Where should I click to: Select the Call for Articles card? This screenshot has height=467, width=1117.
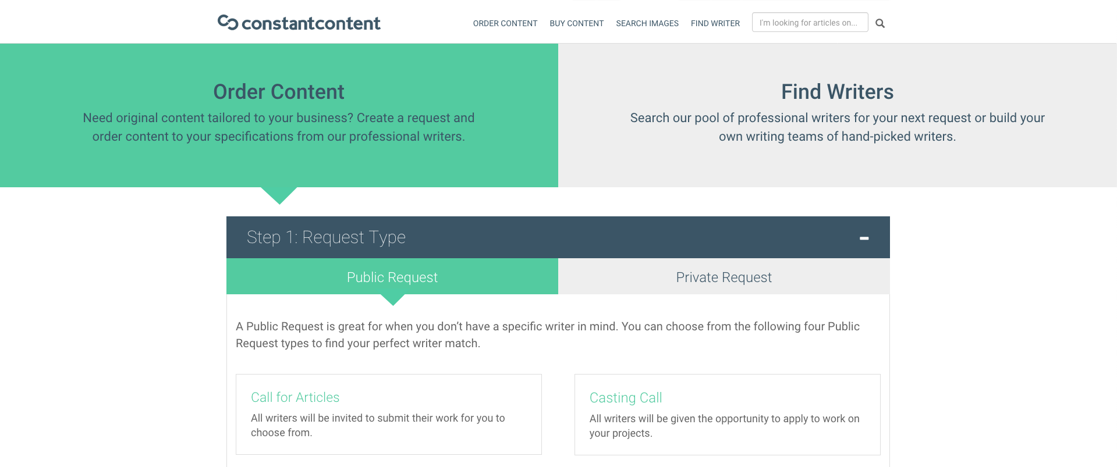tap(388, 414)
